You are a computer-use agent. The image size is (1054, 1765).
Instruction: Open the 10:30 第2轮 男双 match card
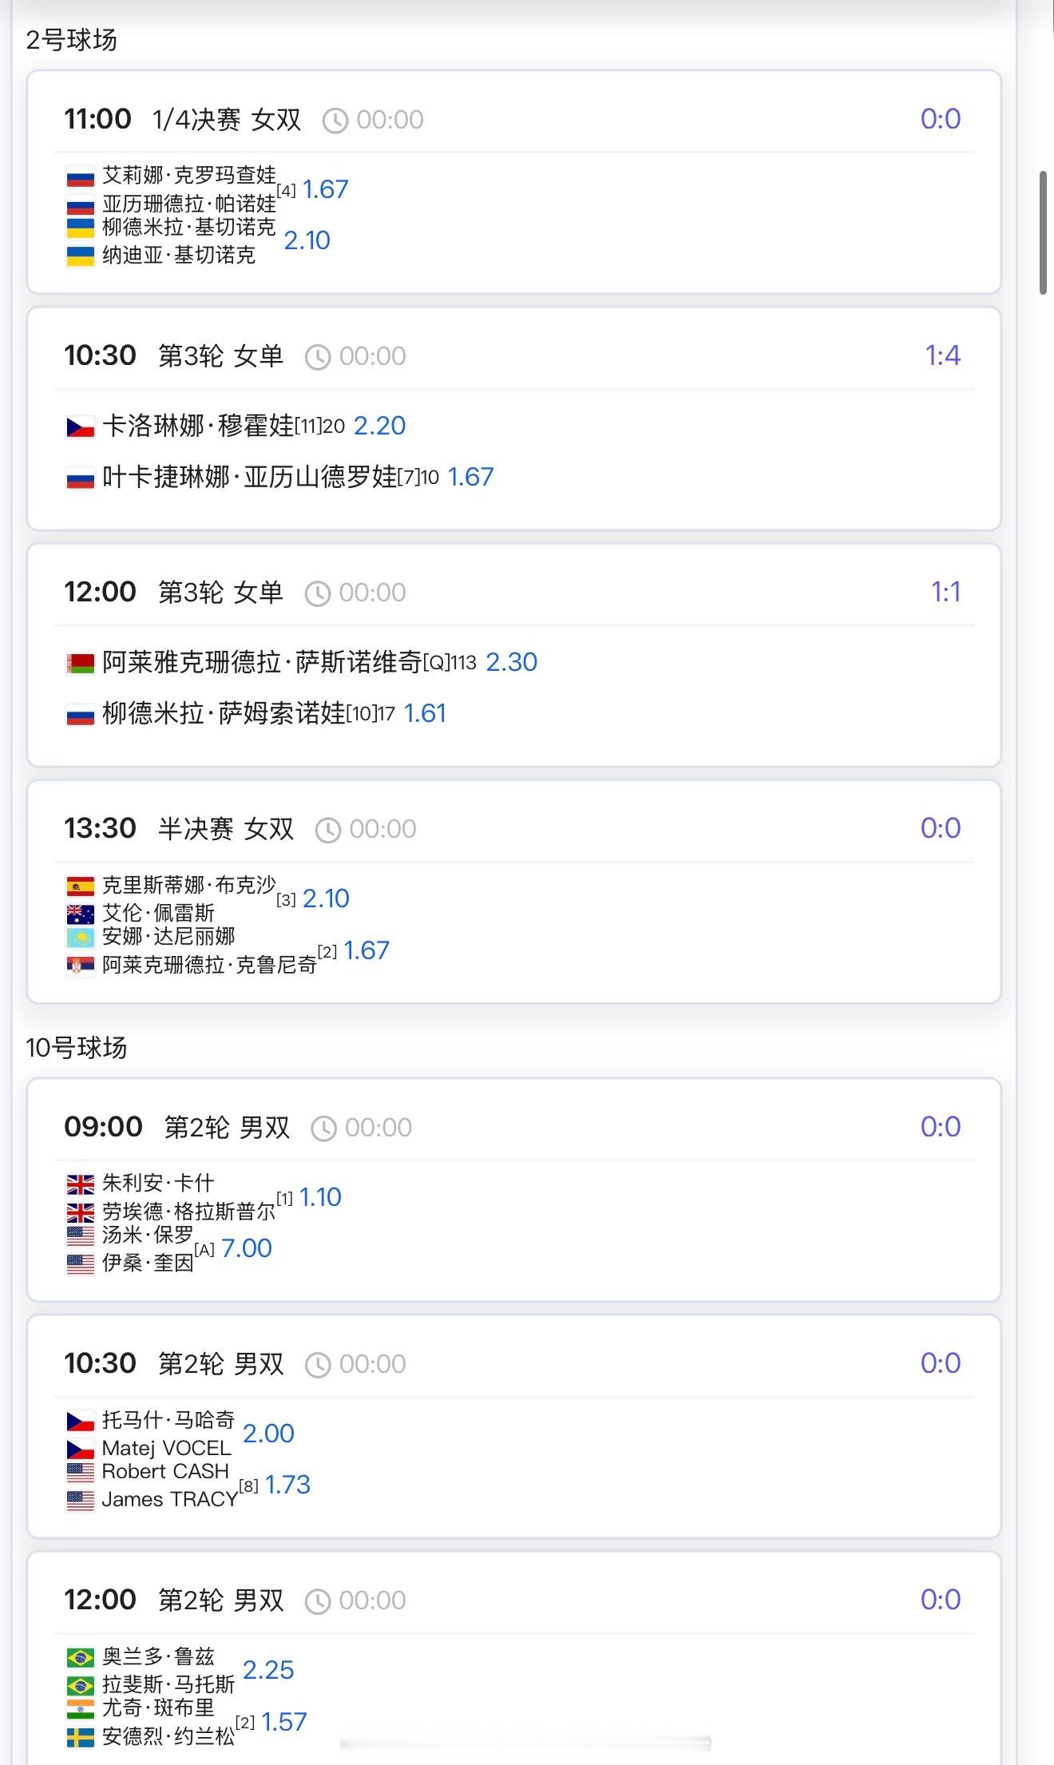pos(514,1426)
